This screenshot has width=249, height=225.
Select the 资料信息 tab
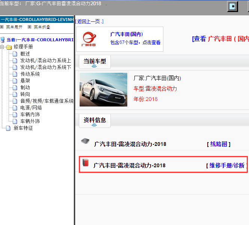(95, 121)
